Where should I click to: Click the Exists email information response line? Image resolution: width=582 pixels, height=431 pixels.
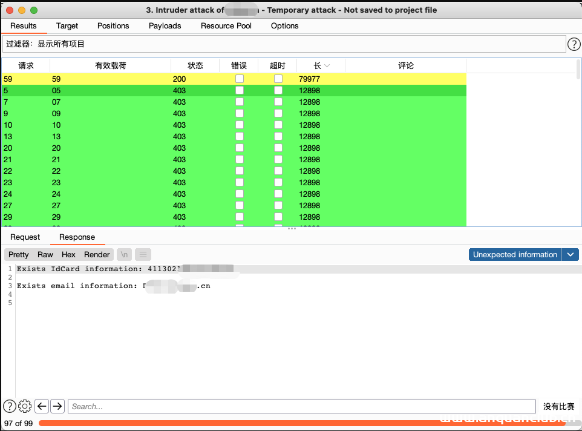pyautogui.click(x=114, y=286)
